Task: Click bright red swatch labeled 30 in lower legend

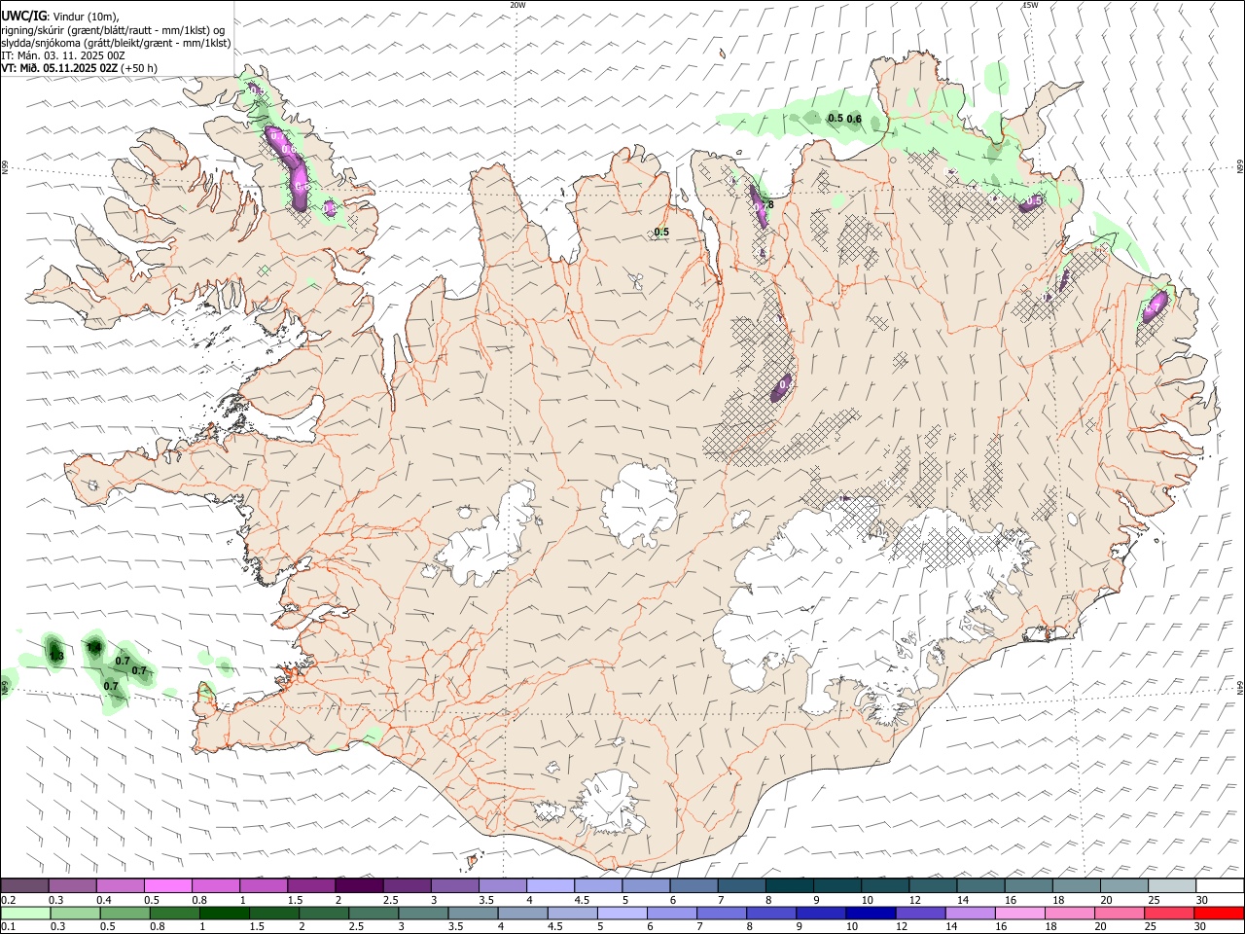Action: click(x=1219, y=914)
